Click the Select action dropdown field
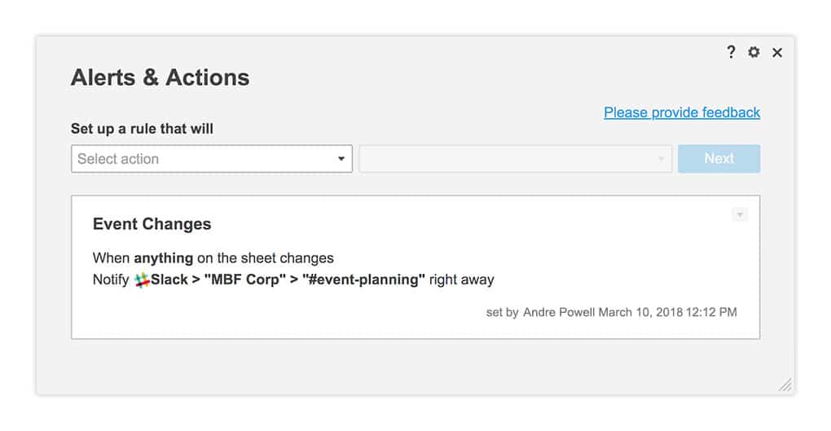 pos(204,159)
